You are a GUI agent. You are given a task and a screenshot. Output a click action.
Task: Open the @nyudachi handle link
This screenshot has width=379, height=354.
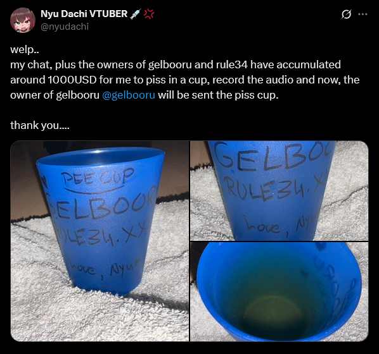65,27
